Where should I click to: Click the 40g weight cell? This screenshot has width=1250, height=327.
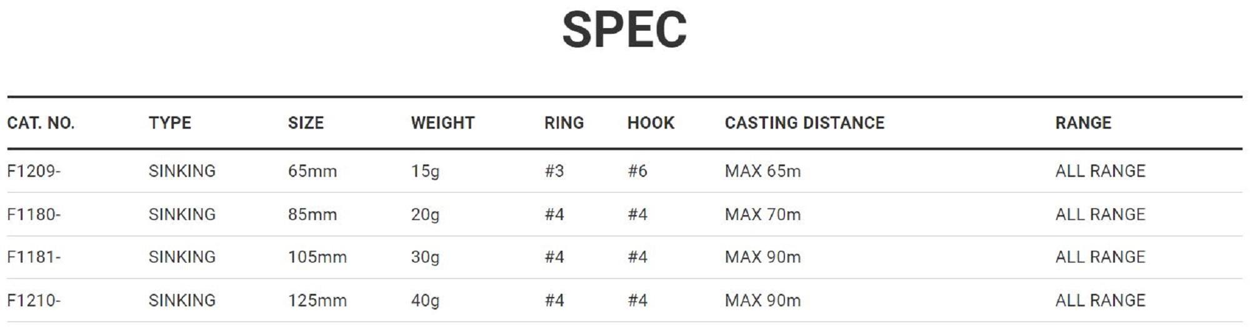pyautogui.click(x=425, y=300)
